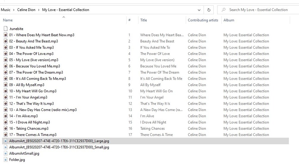The width and height of the screenshot is (299, 168).
Task: Click the icon of 05 - My Love (live version).mp3
Action: pyautogui.click(x=6, y=60)
